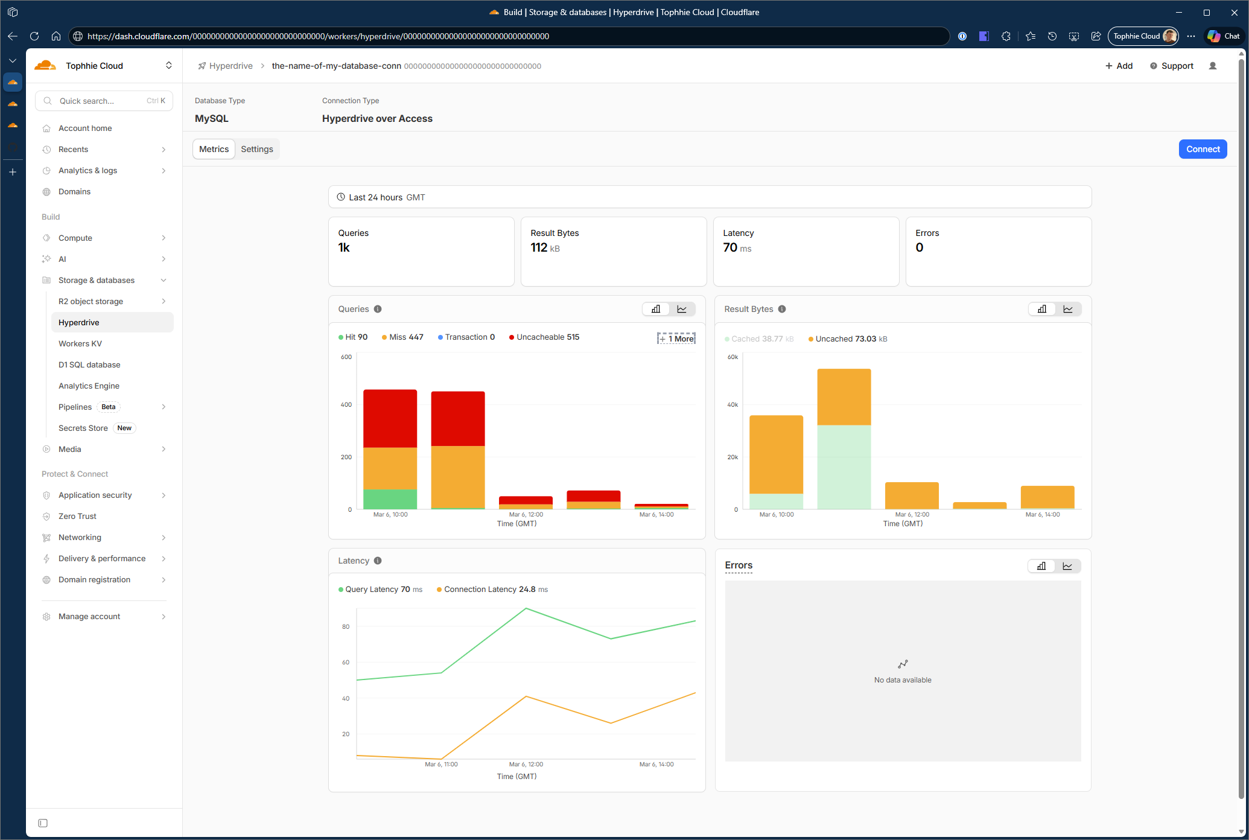Click the Cloudflare logo icon
The height and width of the screenshot is (840, 1249).
(x=45, y=66)
